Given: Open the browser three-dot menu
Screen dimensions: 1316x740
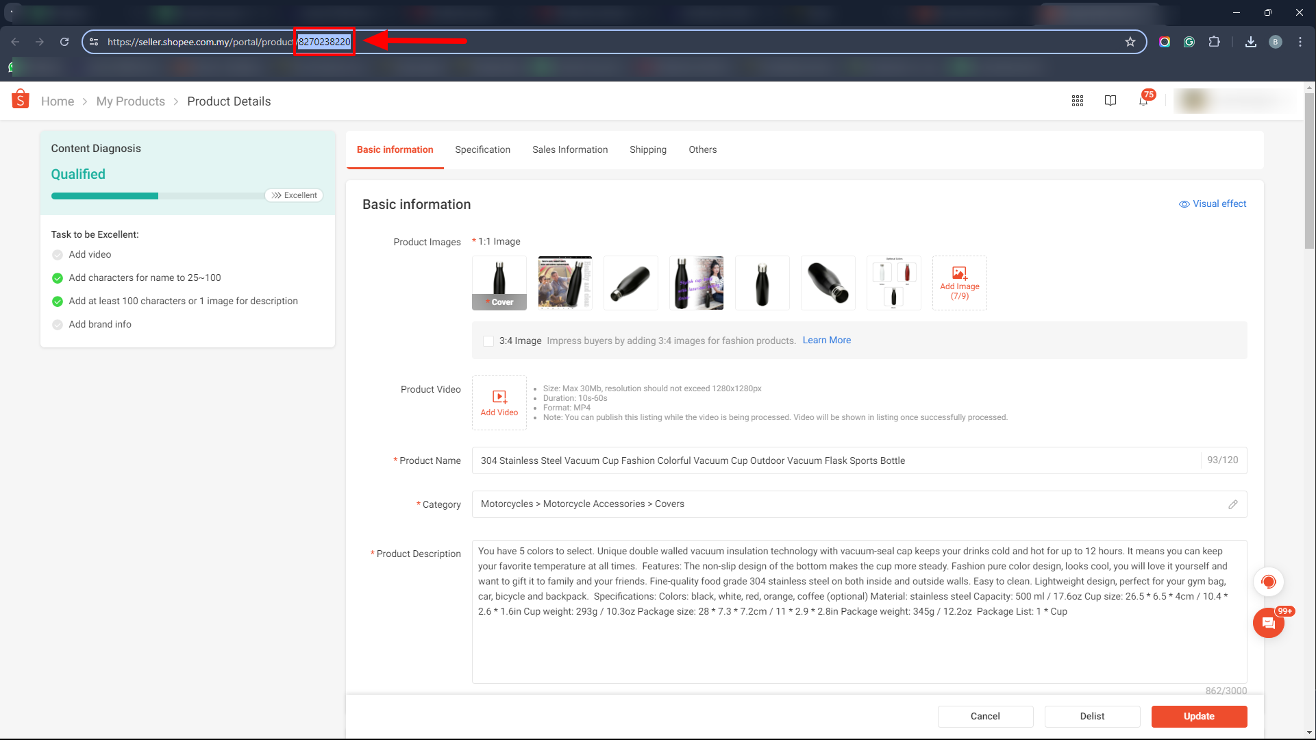Looking at the screenshot, I should click(1300, 42).
